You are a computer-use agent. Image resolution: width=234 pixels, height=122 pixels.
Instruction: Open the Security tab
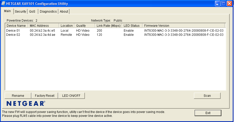tap(21, 12)
